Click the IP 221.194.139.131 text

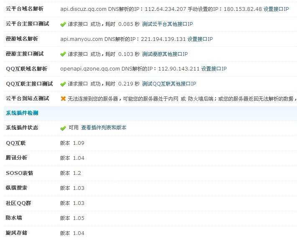[163, 39]
